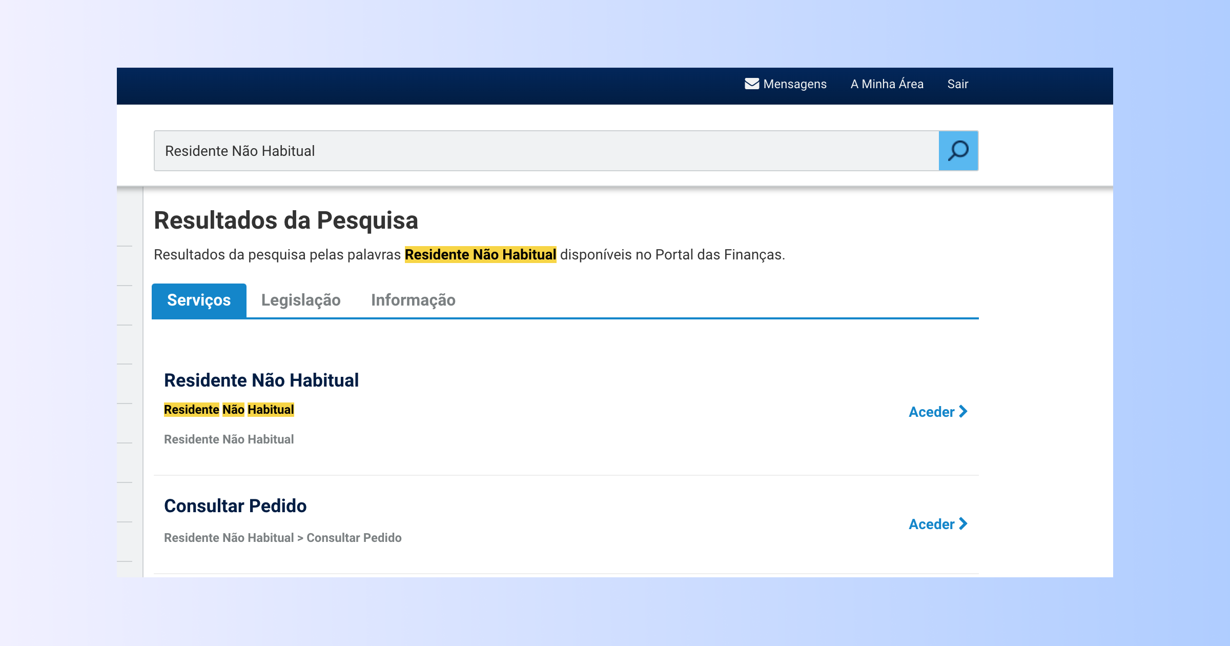The width and height of the screenshot is (1230, 646).
Task: Click the magnifying glass search button
Action: point(958,151)
